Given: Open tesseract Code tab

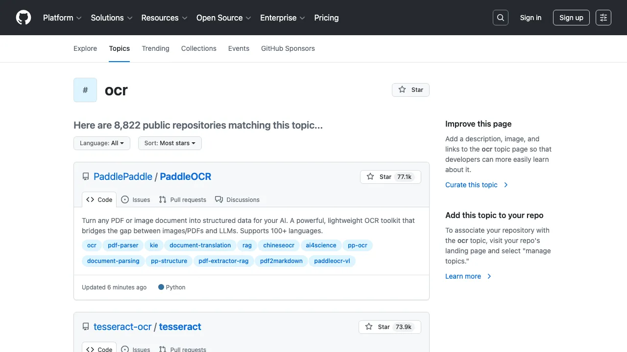Looking at the screenshot, I should 99,348.
